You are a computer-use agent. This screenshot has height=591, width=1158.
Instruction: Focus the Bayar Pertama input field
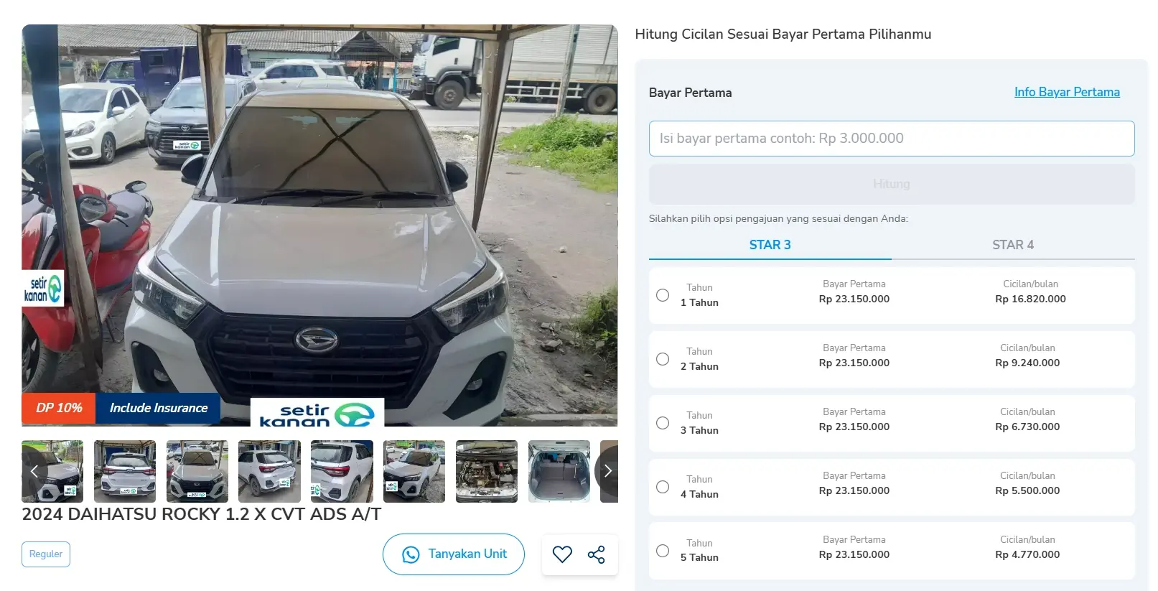pyautogui.click(x=892, y=139)
